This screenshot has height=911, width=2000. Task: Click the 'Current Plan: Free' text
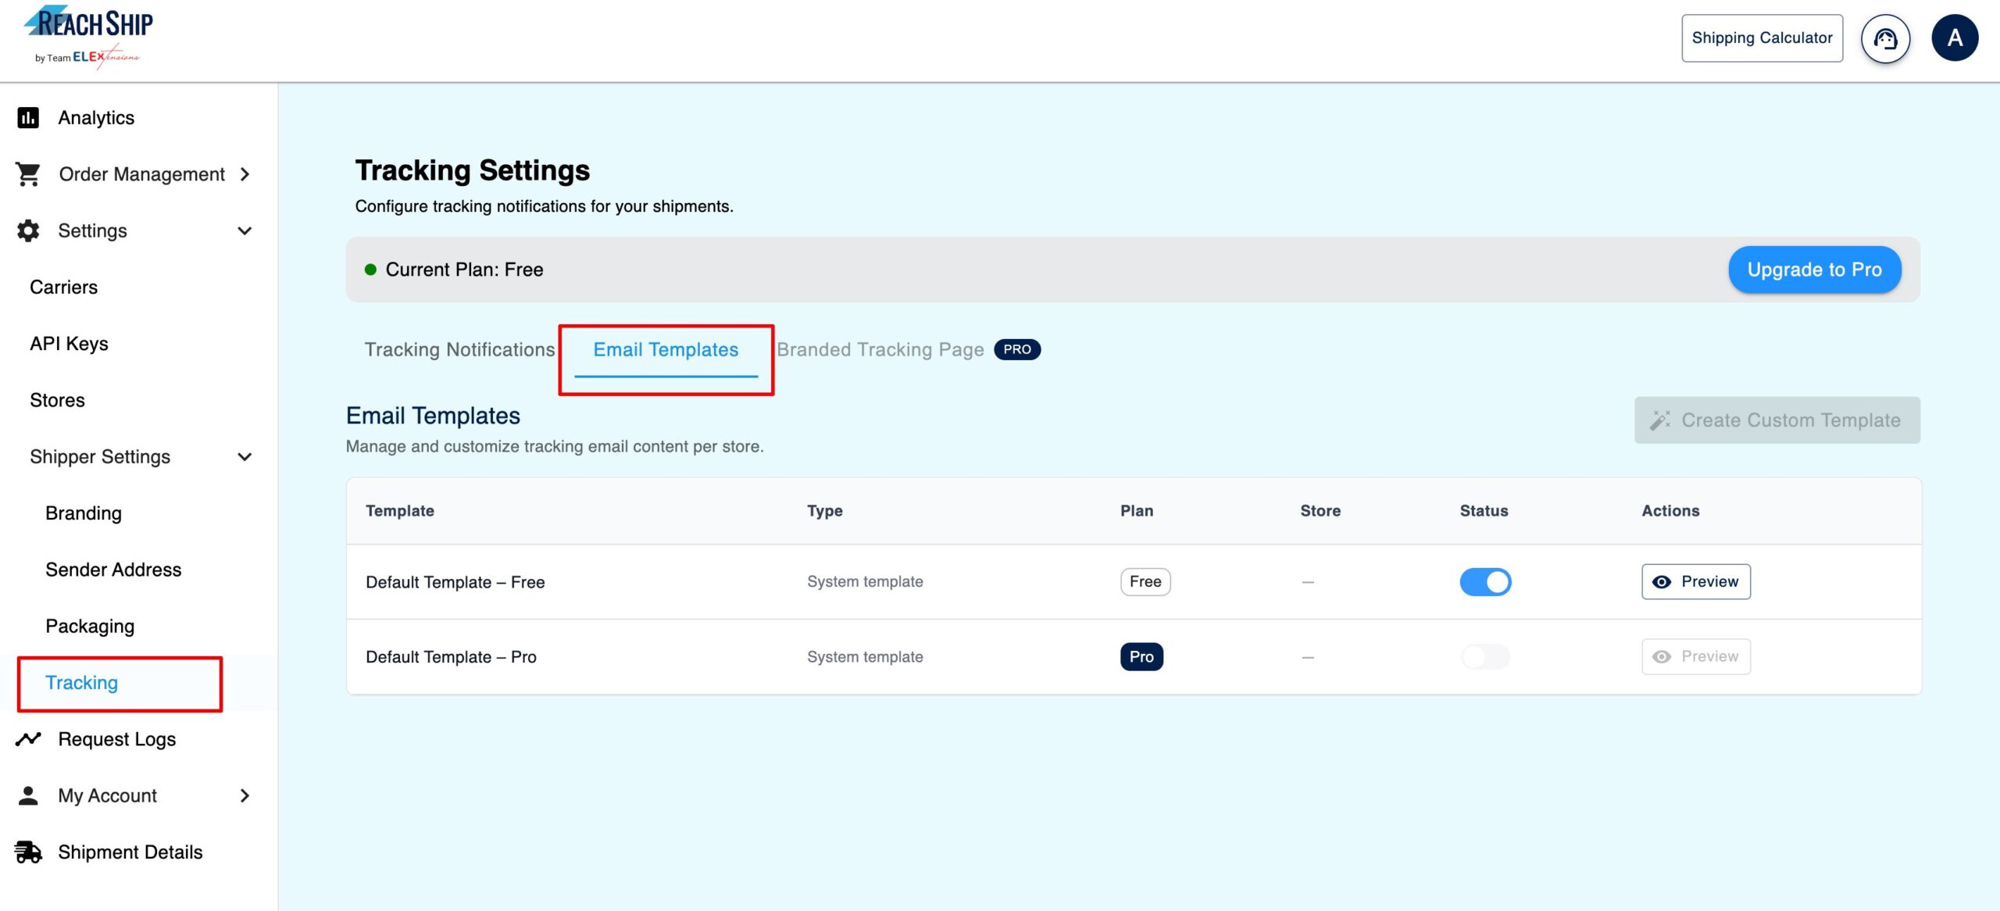tap(464, 270)
